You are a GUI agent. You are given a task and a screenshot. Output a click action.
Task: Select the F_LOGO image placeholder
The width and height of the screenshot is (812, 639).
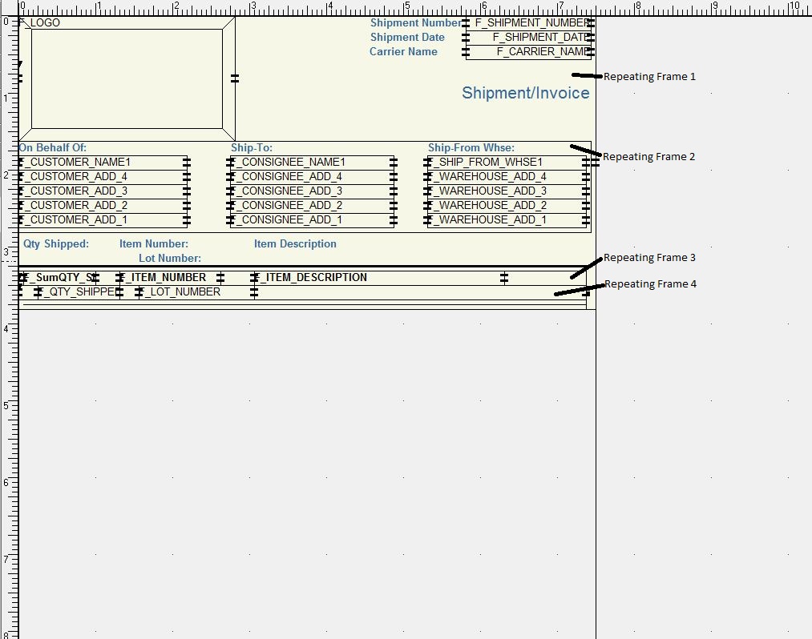coord(127,78)
